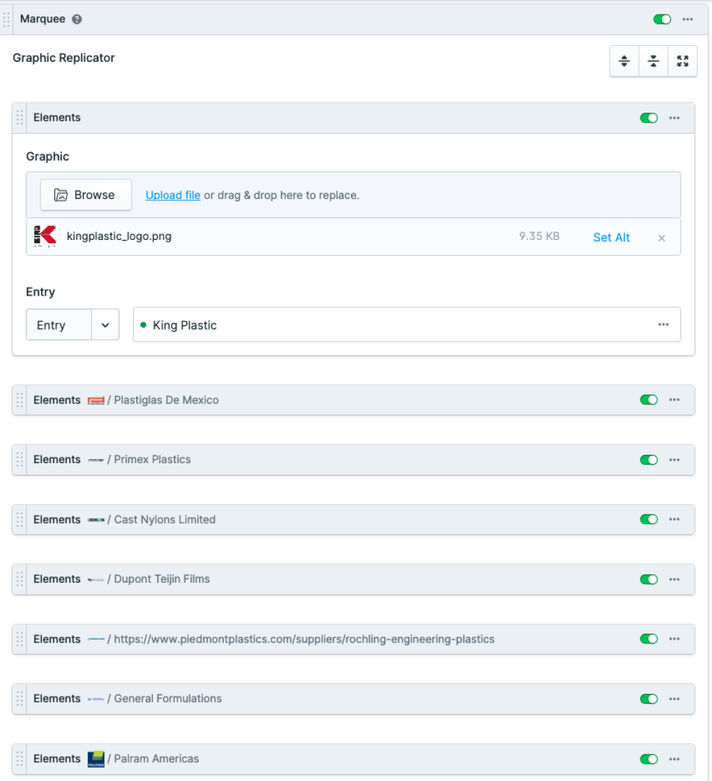
Task: Open options menu for Dupont Teijin Films
Action: 674,579
